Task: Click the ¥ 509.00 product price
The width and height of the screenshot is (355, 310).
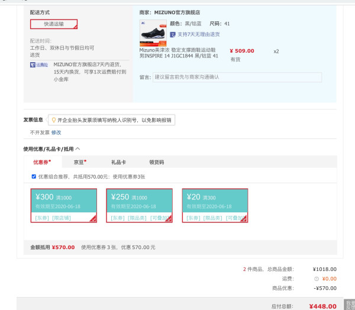Action: coord(242,51)
